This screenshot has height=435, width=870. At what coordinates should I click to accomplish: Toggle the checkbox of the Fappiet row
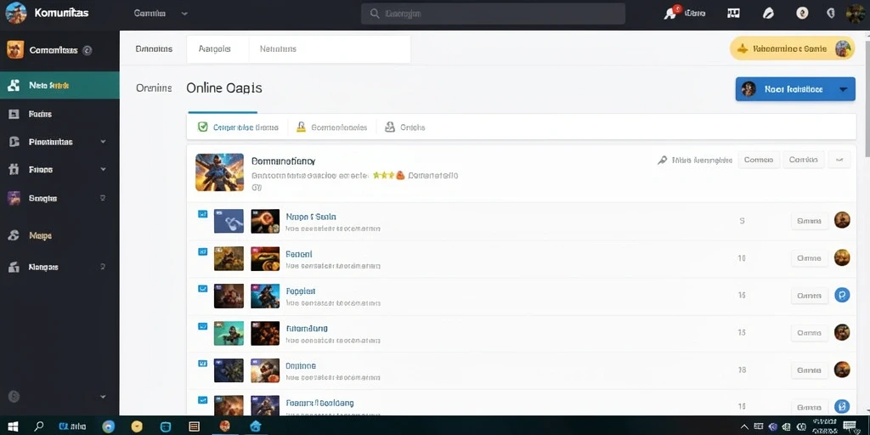202,289
